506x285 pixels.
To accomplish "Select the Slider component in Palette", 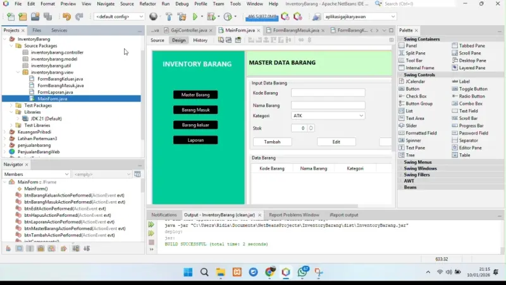I will click(x=411, y=125).
